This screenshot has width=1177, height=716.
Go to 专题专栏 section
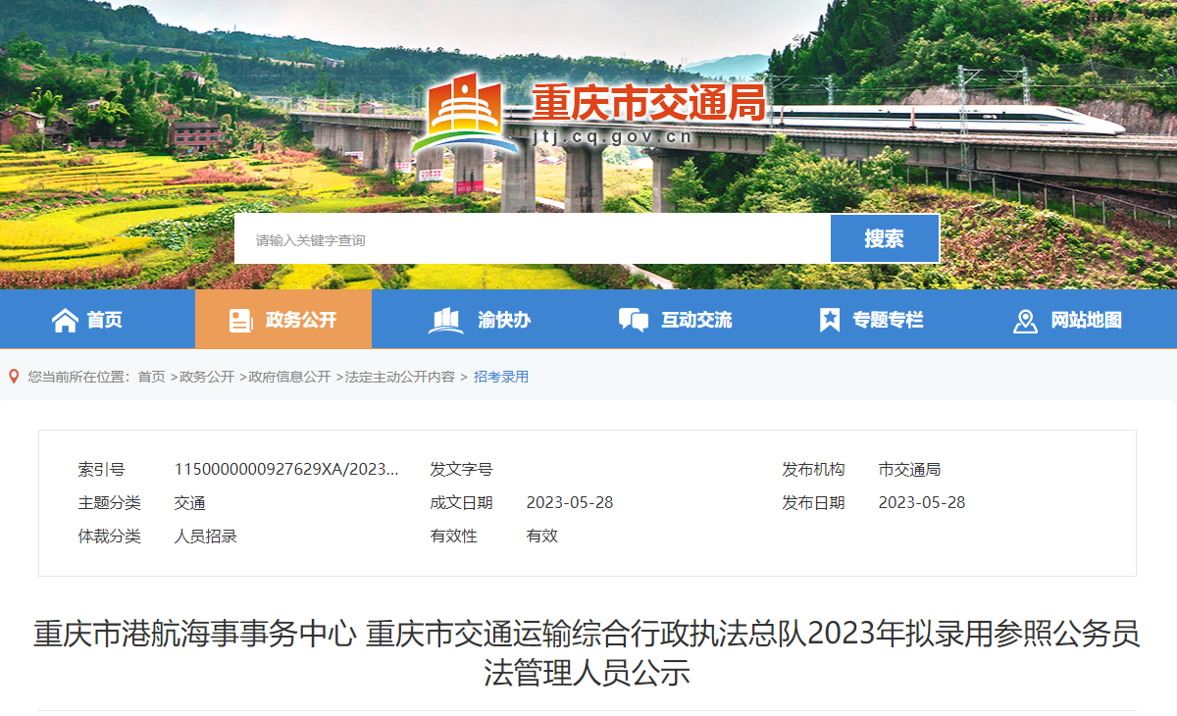coord(872,320)
